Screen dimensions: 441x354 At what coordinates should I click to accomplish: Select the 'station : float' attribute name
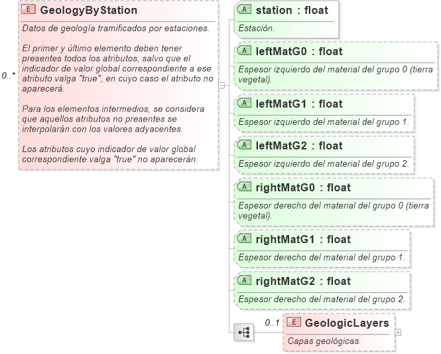point(292,11)
